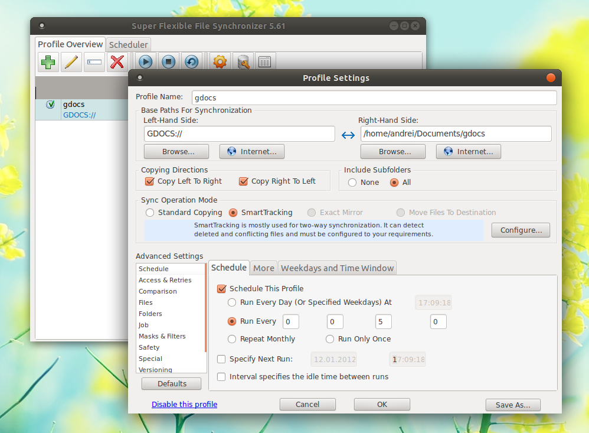The width and height of the screenshot is (589, 433).
Task: Click the OK button
Action: point(382,405)
